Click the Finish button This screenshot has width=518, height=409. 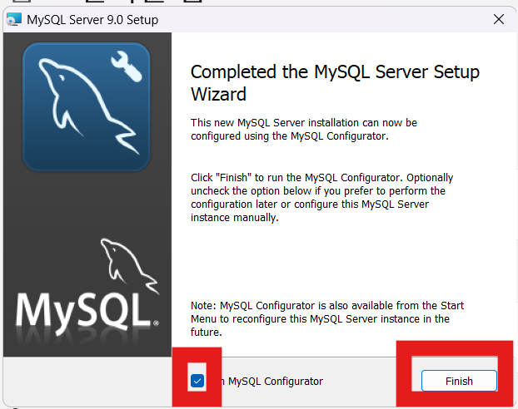click(459, 381)
